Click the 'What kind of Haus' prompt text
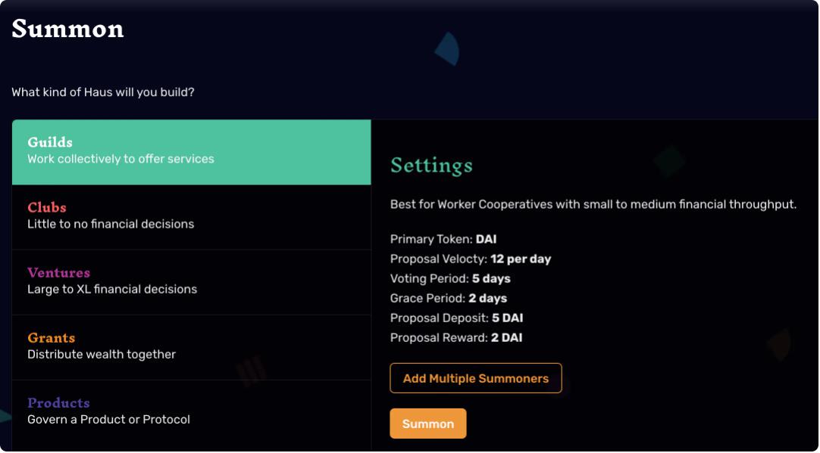The height and width of the screenshot is (453, 820). coord(103,92)
